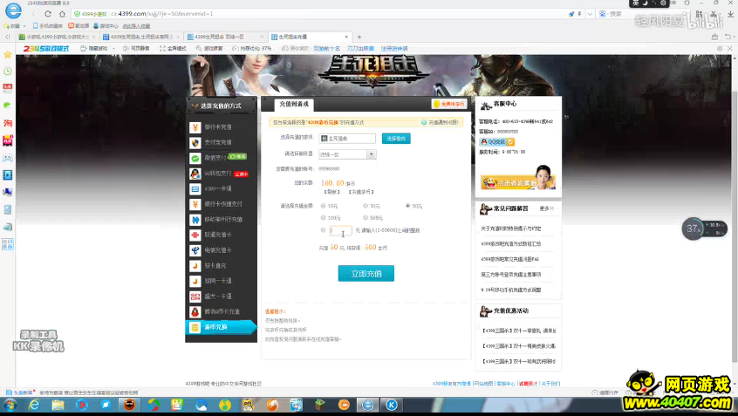
Task: Click the browser refresh icon
Action: (x=47, y=14)
